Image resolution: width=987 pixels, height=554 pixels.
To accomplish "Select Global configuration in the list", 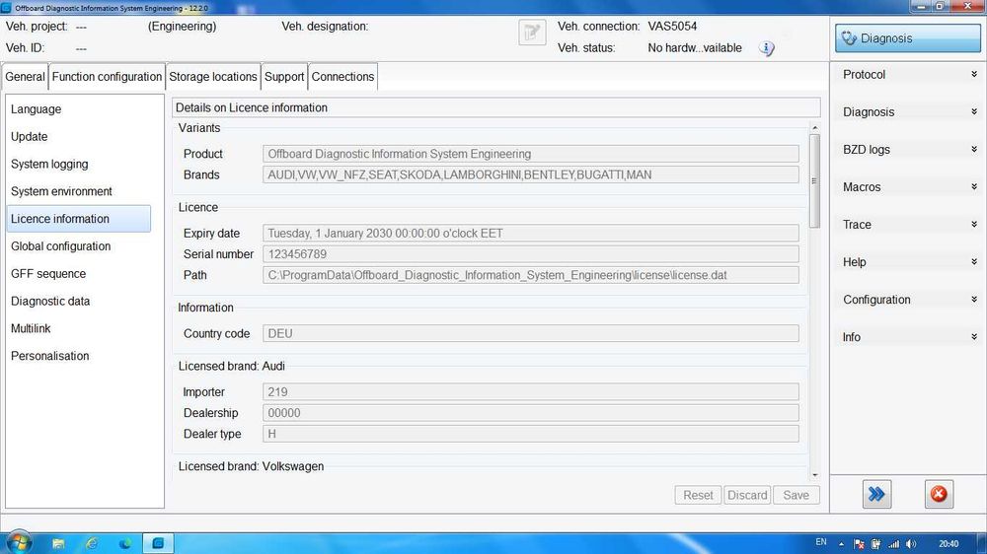I will point(79,246).
